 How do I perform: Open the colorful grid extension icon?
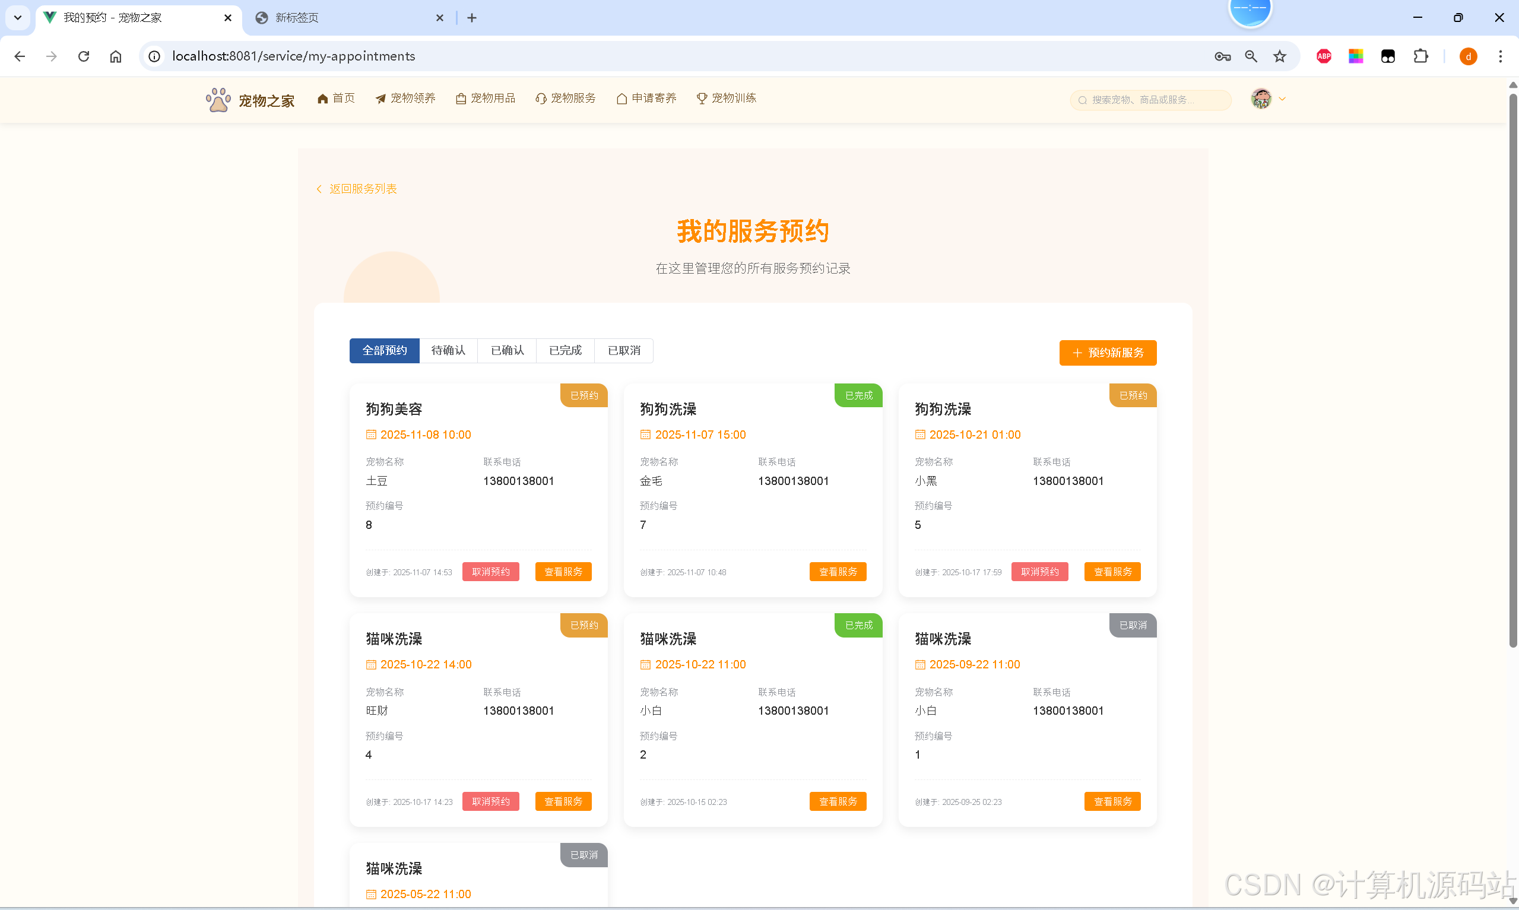pyautogui.click(x=1356, y=56)
